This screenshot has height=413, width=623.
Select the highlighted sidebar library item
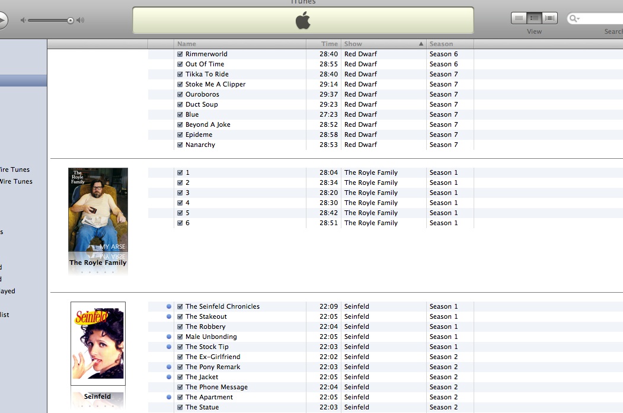click(x=24, y=81)
